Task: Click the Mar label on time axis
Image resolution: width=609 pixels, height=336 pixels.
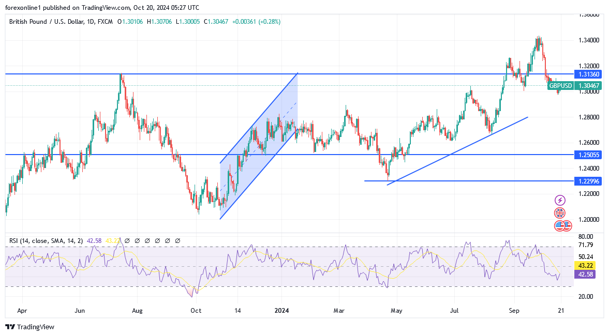Action: 339,311
